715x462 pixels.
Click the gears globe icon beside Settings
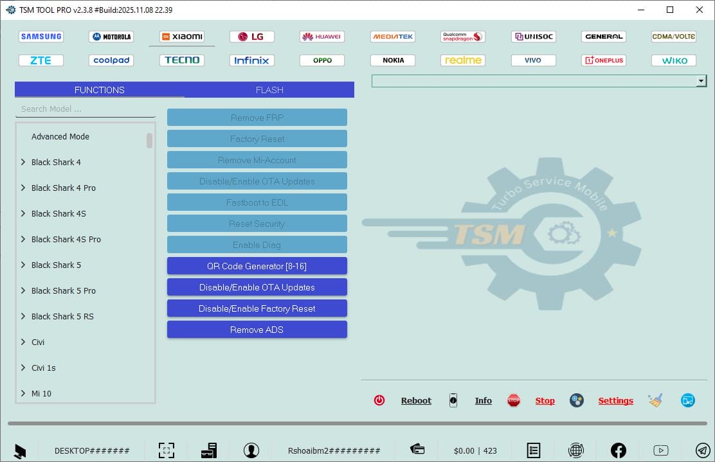pos(576,400)
